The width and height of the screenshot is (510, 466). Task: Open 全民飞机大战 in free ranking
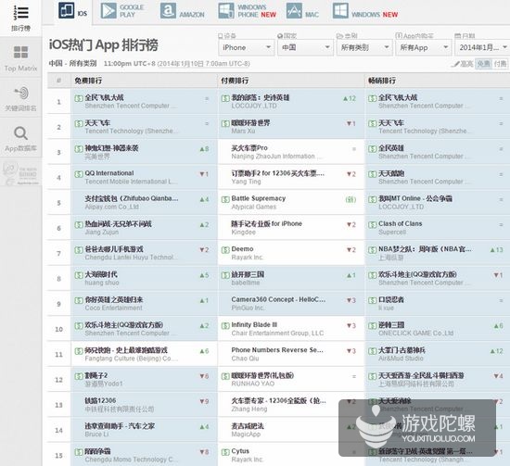point(104,97)
